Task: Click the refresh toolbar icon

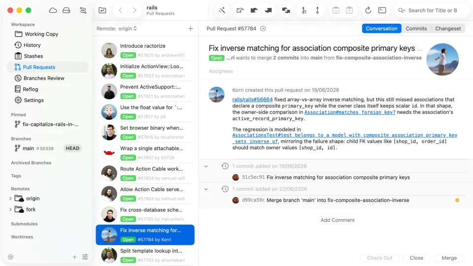Action: pyautogui.click(x=368, y=10)
